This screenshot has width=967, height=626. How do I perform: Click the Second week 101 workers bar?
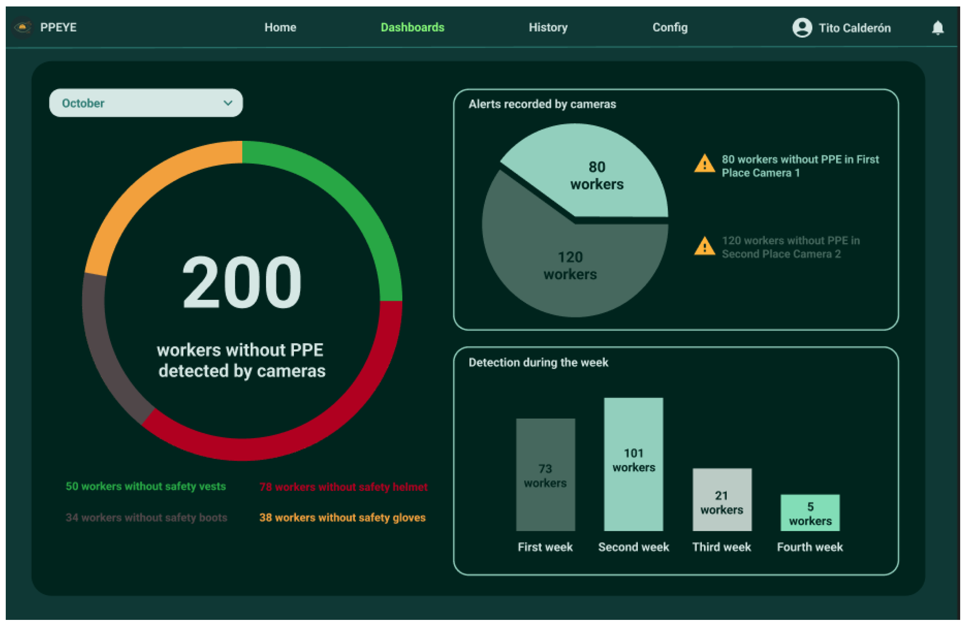633,464
